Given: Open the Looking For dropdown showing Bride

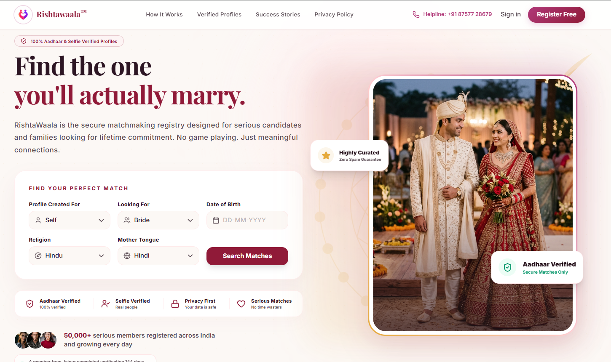Looking at the screenshot, I should (158, 220).
